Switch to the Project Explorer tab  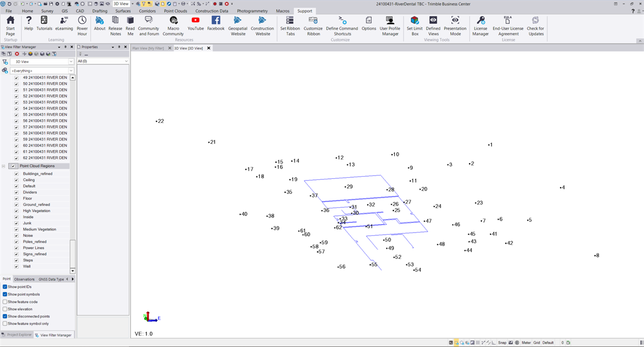click(17, 335)
